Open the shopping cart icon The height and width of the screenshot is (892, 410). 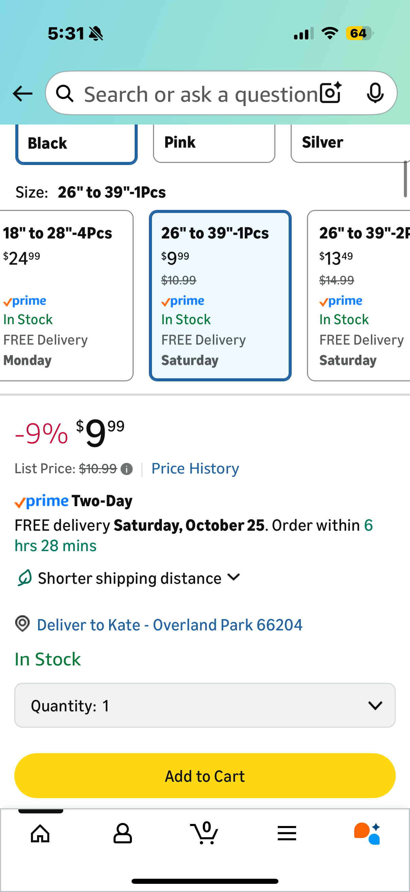click(204, 833)
